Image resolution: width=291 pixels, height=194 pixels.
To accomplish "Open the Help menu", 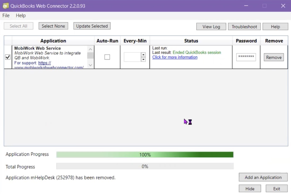I will point(21,16).
